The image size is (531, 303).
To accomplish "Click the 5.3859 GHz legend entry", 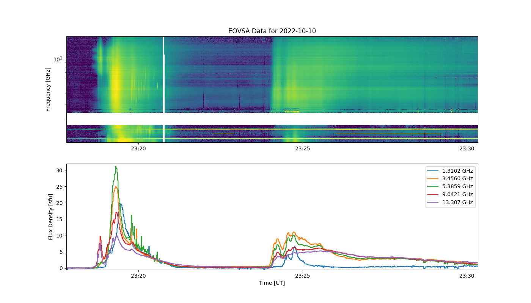I will tap(451, 186).
